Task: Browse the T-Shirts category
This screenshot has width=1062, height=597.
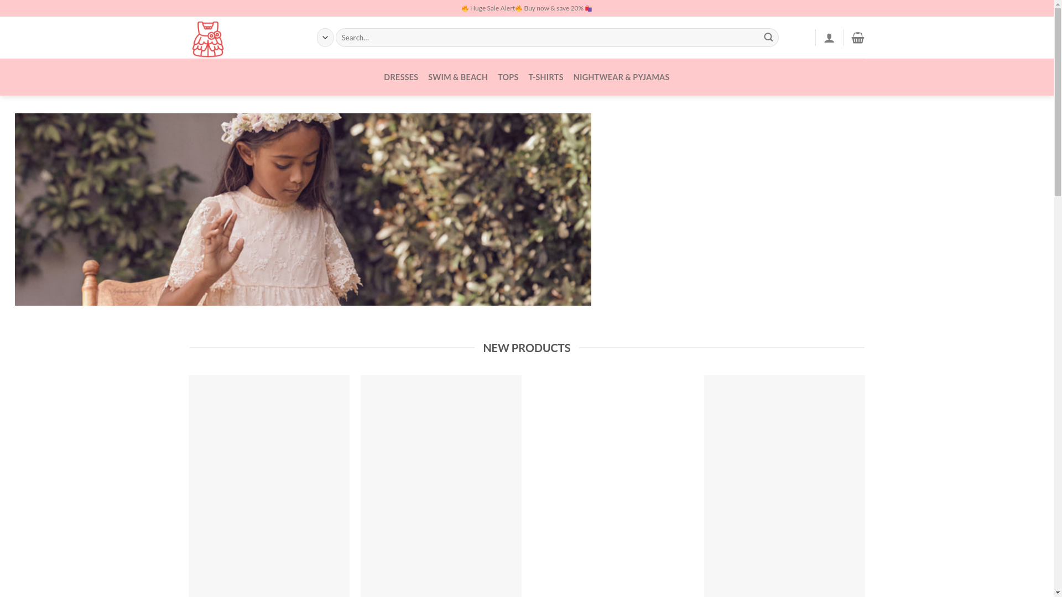Action: [545, 77]
